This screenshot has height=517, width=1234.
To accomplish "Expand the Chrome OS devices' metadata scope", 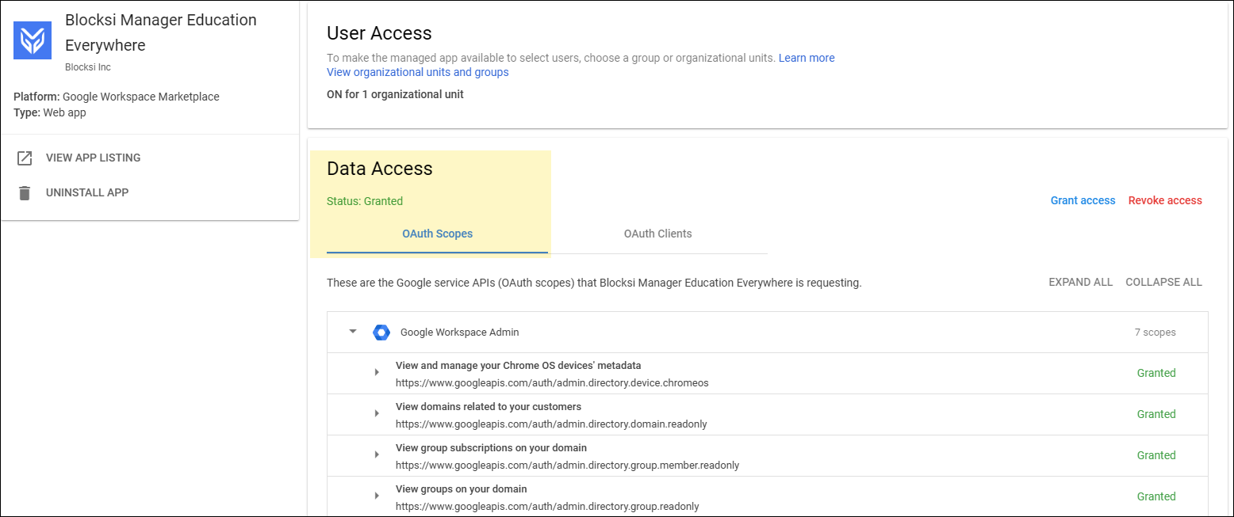I will pyautogui.click(x=377, y=373).
